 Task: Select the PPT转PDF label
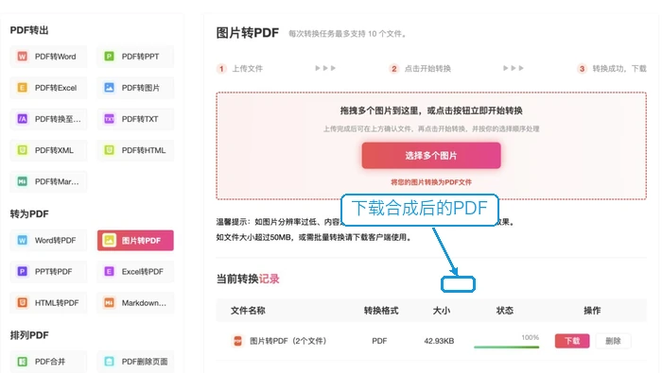[53, 271]
